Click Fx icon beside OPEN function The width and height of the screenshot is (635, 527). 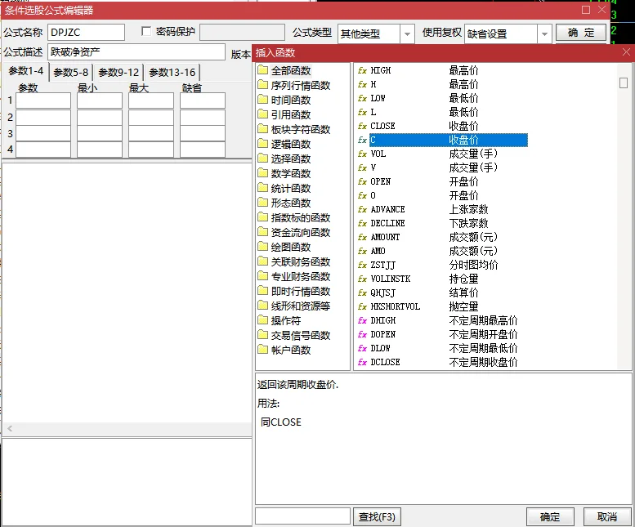[363, 181]
